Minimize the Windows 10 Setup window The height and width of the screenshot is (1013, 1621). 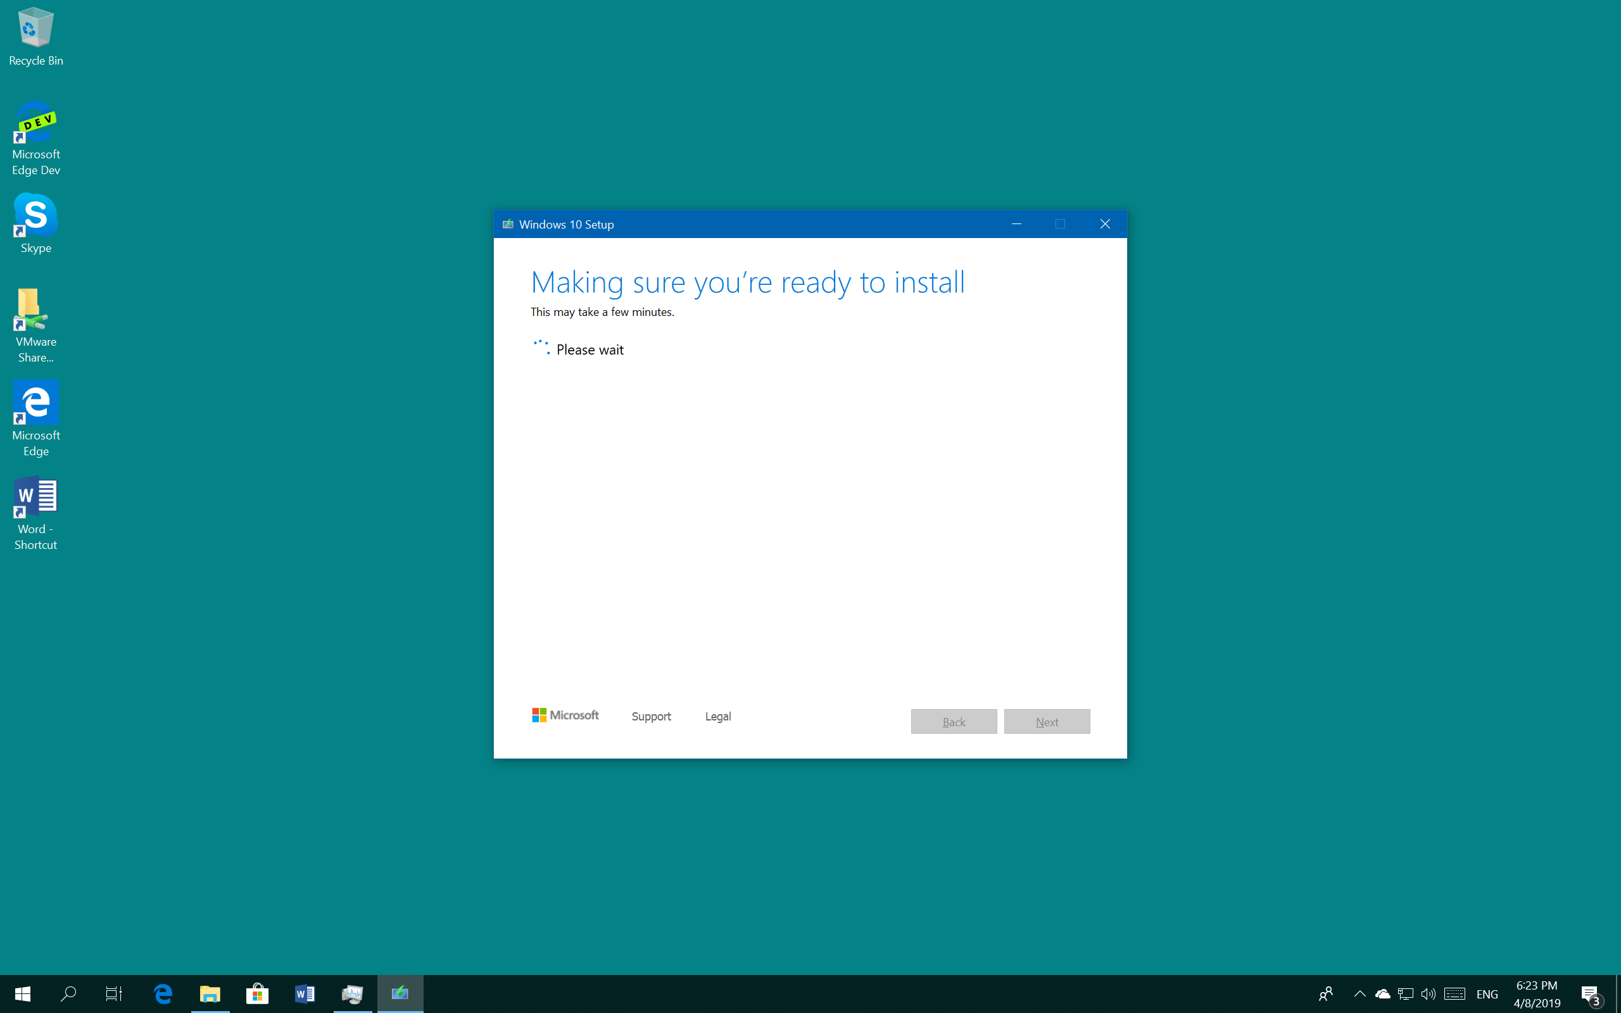point(1016,223)
